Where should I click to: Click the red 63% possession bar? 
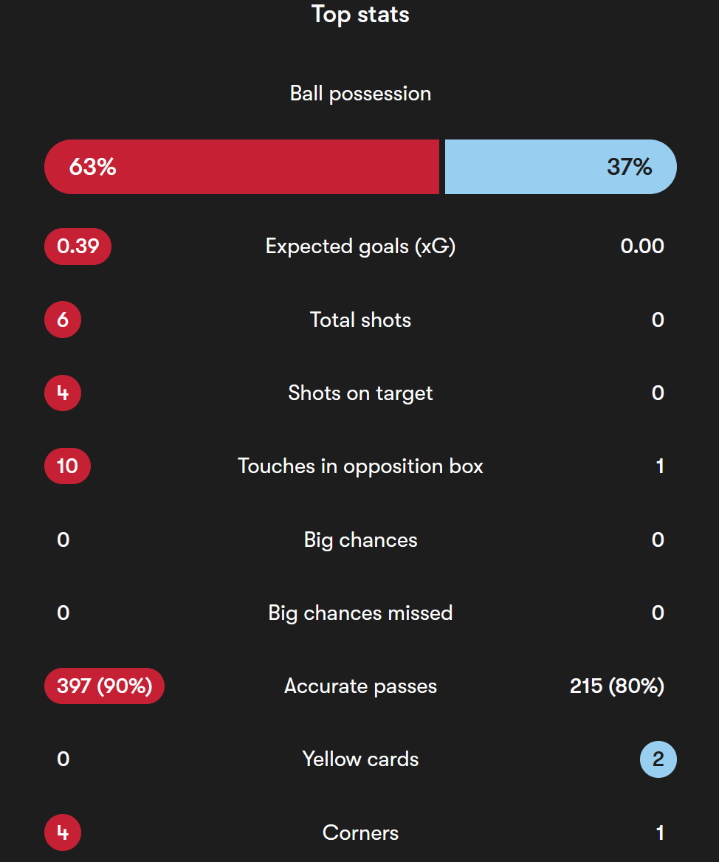(x=242, y=167)
